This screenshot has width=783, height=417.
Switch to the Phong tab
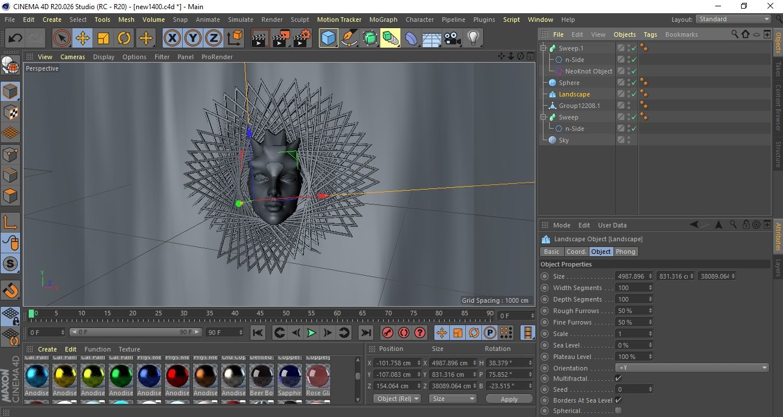(626, 252)
